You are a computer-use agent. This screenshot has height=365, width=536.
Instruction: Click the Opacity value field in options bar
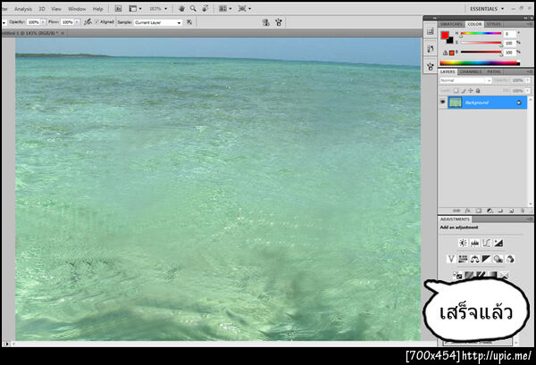coord(34,22)
